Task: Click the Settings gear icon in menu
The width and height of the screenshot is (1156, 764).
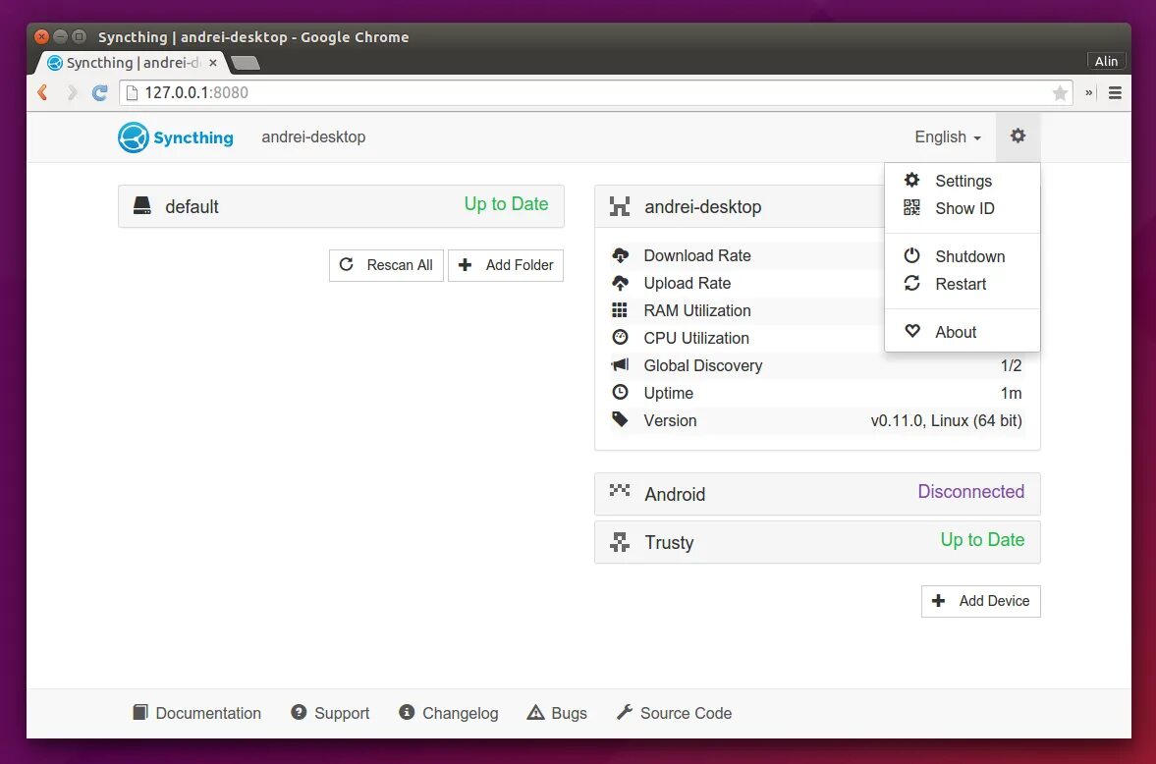Action: click(912, 180)
